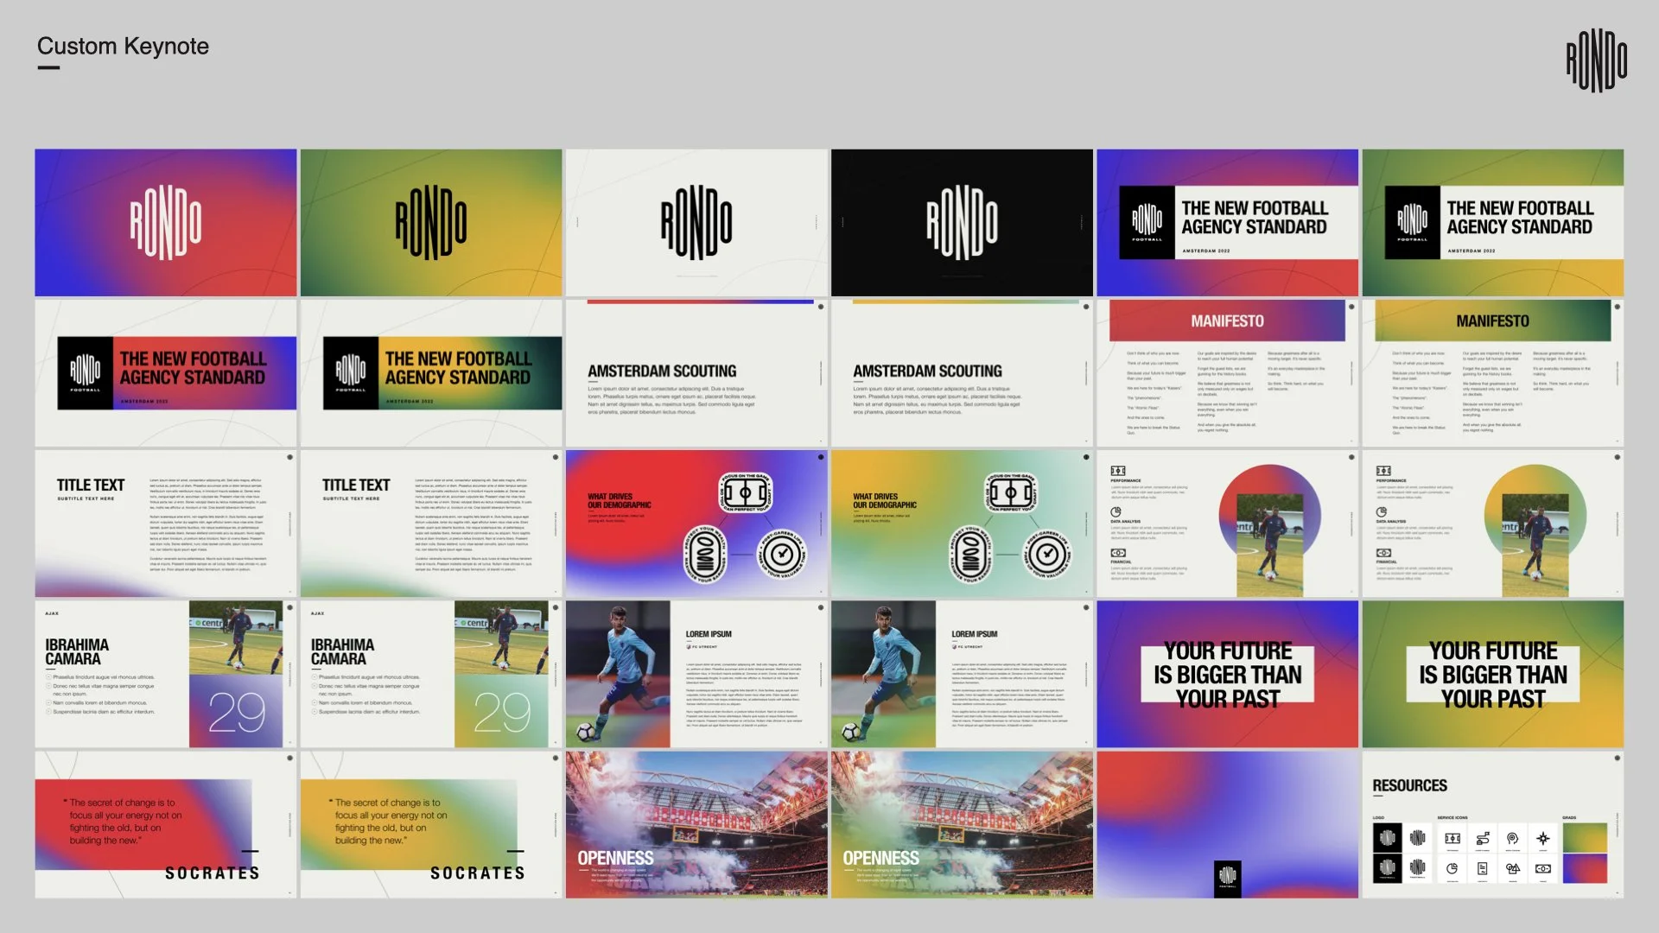Select the green-yellow gradient swatch under Grads
This screenshot has height=933, width=1659.
pyautogui.click(x=1585, y=838)
